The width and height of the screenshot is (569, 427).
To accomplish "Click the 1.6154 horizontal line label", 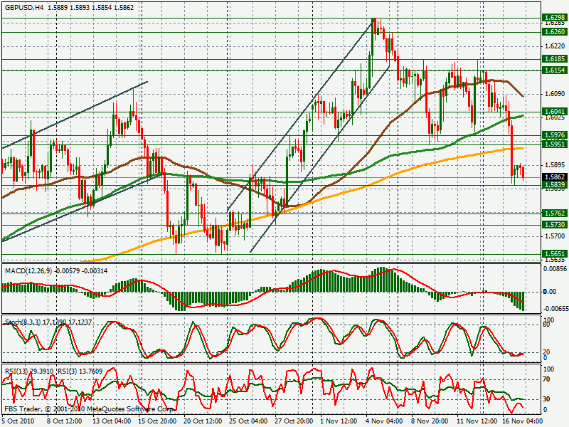I will point(555,70).
